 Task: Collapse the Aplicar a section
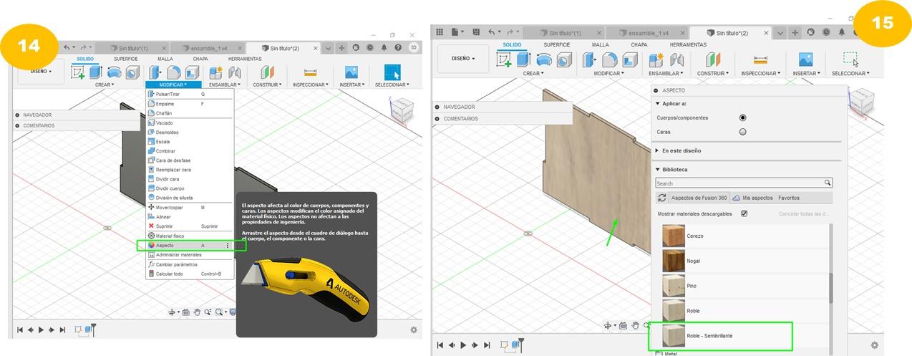(x=658, y=103)
